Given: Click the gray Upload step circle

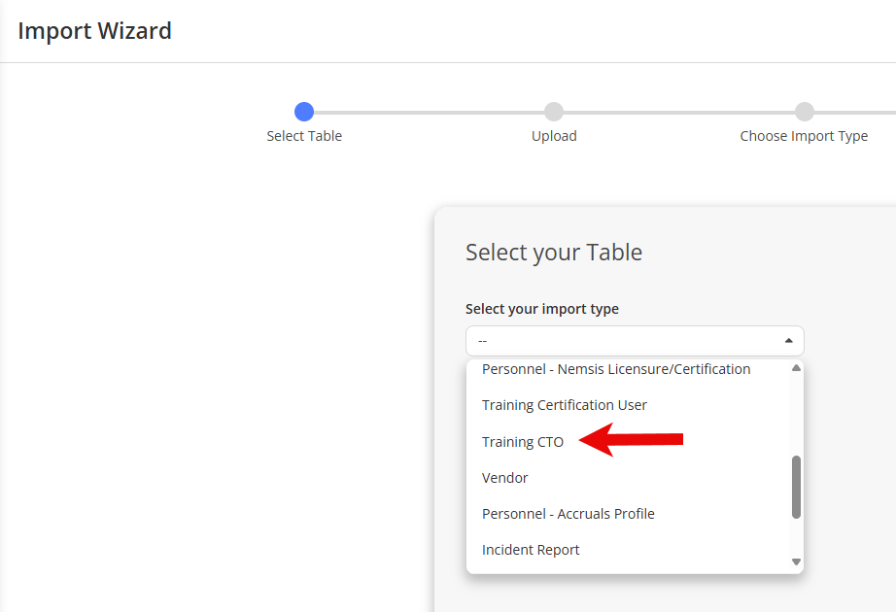Looking at the screenshot, I should pos(554,112).
